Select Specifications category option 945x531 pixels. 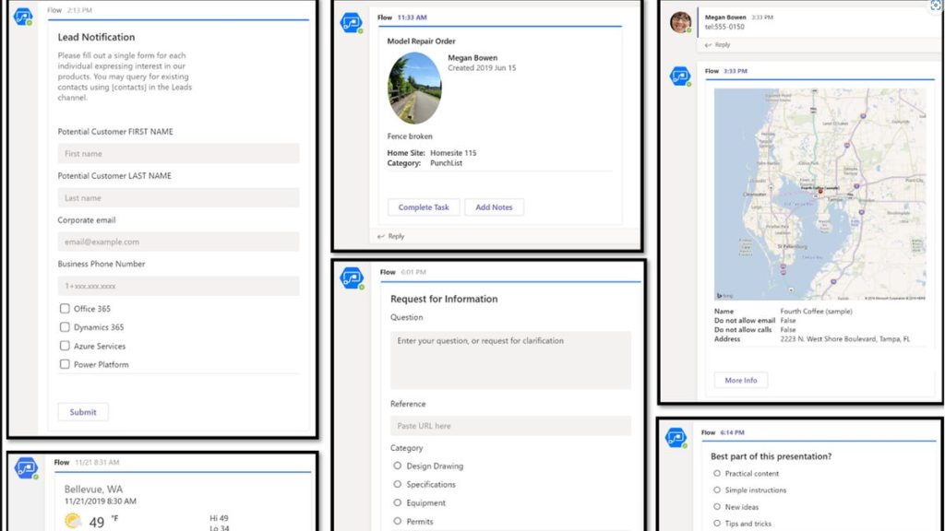[x=397, y=484]
